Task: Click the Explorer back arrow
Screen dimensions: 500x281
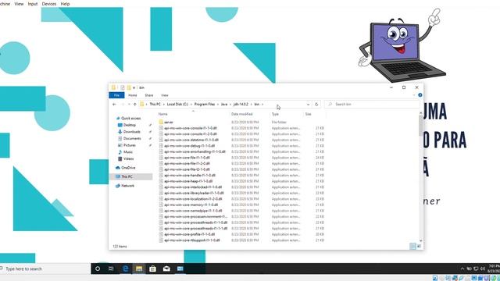Action: coord(114,104)
